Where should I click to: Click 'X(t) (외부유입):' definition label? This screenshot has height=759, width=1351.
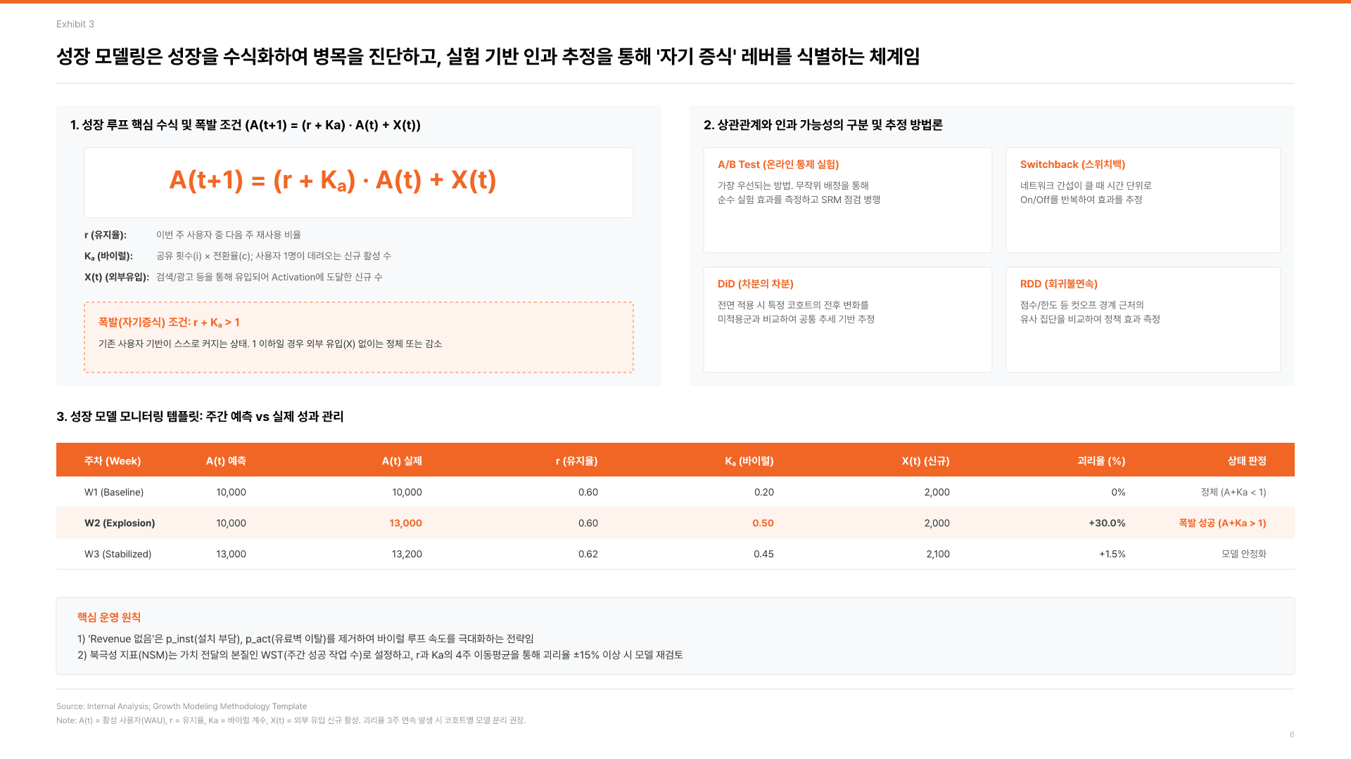point(117,277)
